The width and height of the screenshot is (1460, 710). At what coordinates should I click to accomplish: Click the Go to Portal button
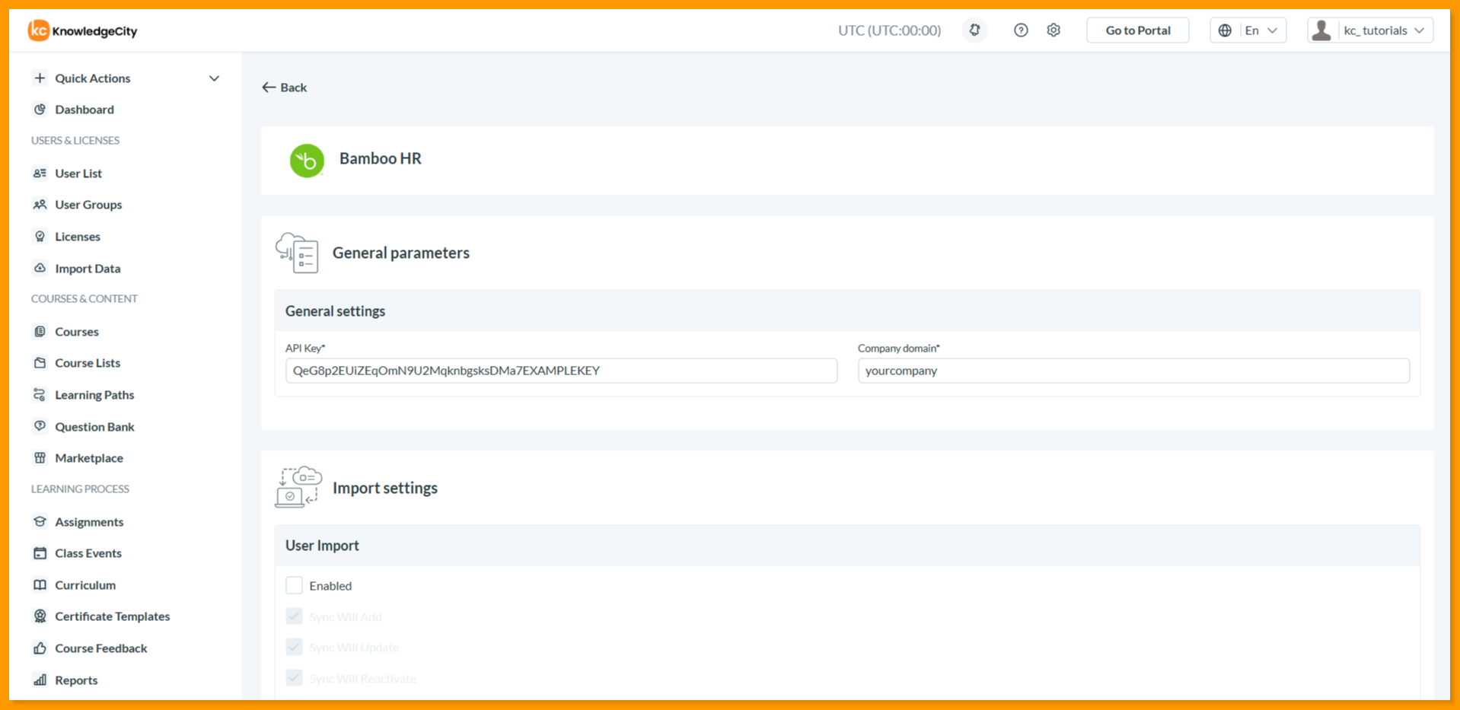pyautogui.click(x=1138, y=30)
